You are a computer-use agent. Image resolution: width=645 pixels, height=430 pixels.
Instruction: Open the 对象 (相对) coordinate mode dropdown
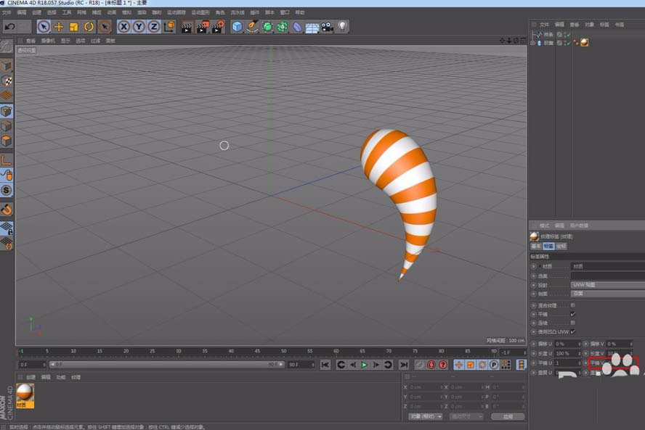(425, 417)
